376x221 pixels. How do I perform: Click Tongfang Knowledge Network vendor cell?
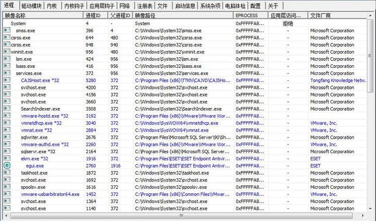338,80
